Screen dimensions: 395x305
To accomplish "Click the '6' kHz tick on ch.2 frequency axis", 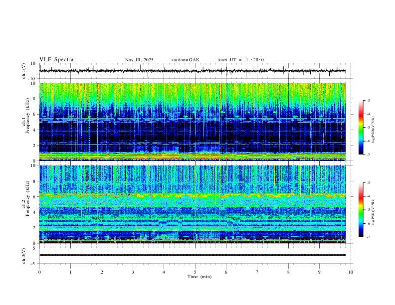I will pos(35,197).
